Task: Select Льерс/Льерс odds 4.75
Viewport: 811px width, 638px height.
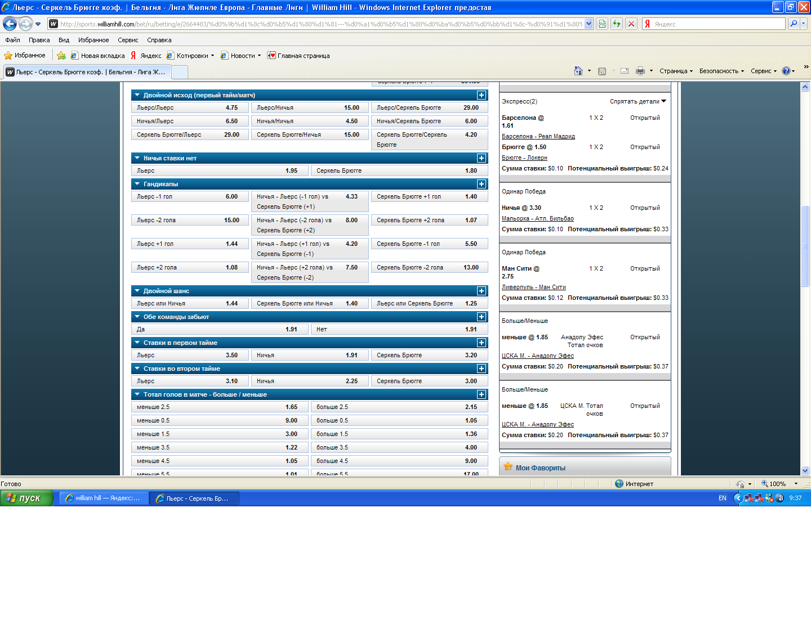Action: pyautogui.click(x=190, y=107)
